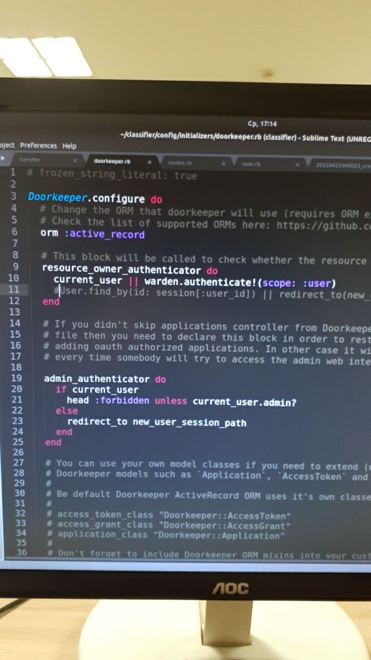Click the clock showing 17:14
Screen dimensions: 371x660
click(262, 124)
